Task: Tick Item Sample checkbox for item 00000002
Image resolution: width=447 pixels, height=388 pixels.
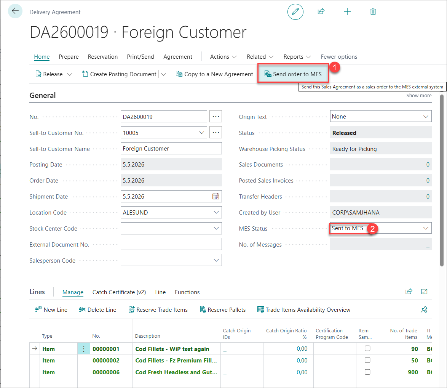Action: click(x=367, y=360)
